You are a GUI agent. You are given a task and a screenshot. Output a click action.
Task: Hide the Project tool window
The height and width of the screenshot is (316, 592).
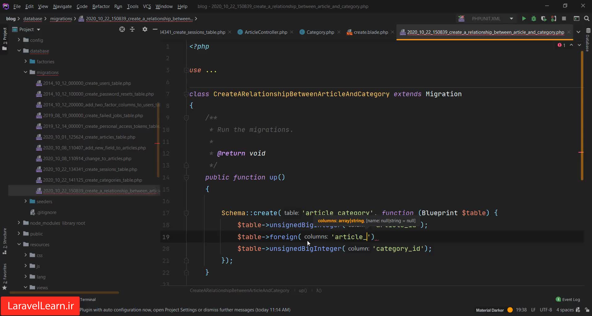[x=155, y=30]
